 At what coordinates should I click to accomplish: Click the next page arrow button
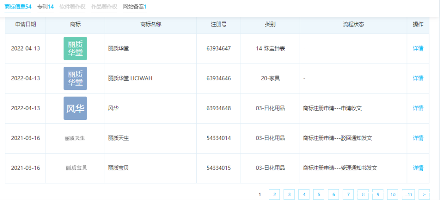tap(424, 194)
